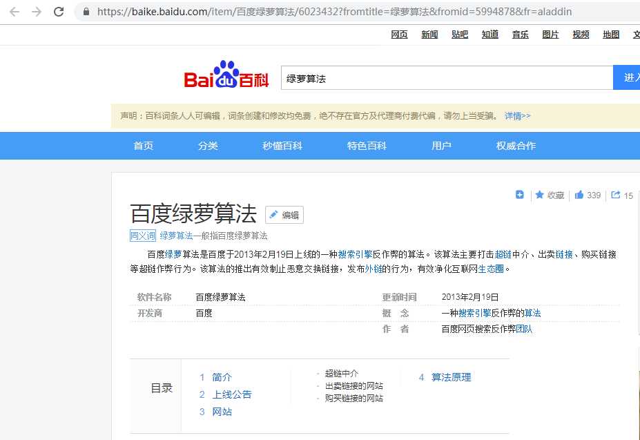Click the 2013年2月19日 update date value
The width and height of the screenshot is (640, 440).
(x=469, y=298)
